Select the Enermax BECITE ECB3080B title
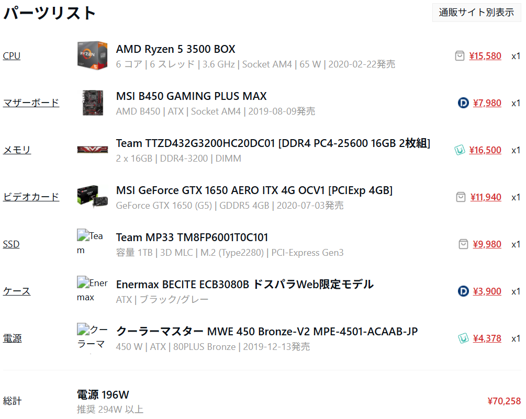The height and width of the screenshot is (419, 526). [x=245, y=284]
